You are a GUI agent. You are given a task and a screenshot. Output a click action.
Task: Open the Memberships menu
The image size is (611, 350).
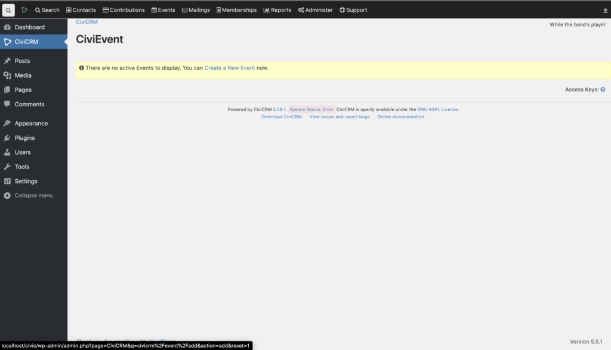pos(236,10)
